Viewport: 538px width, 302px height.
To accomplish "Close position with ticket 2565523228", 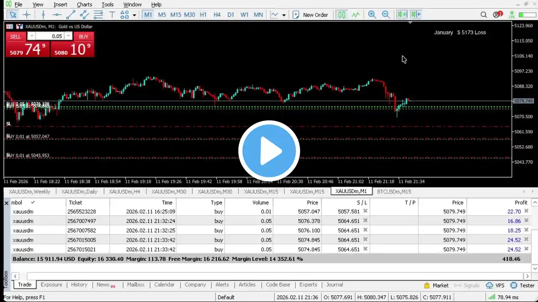I will point(526,211).
